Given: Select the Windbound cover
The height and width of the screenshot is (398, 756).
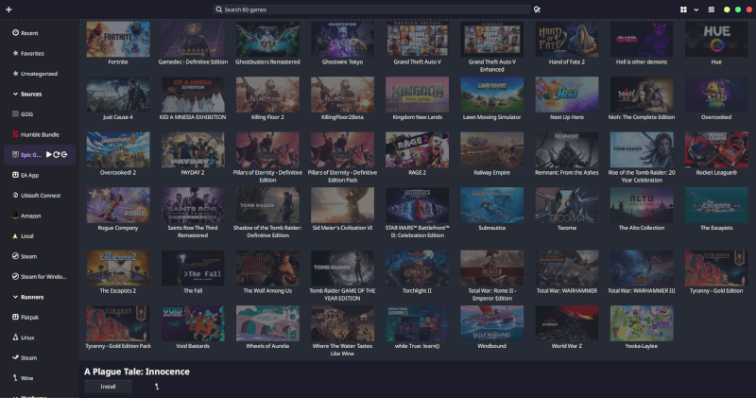Looking at the screenshot, I should [x=491, y=323].
